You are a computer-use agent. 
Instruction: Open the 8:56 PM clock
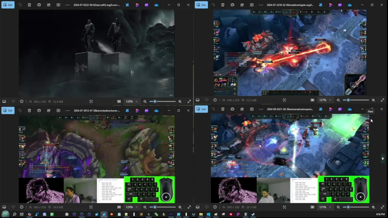[x=380, y=214]
